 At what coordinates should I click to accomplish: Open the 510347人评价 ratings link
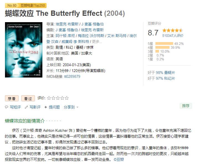click(x=173, y=35)
